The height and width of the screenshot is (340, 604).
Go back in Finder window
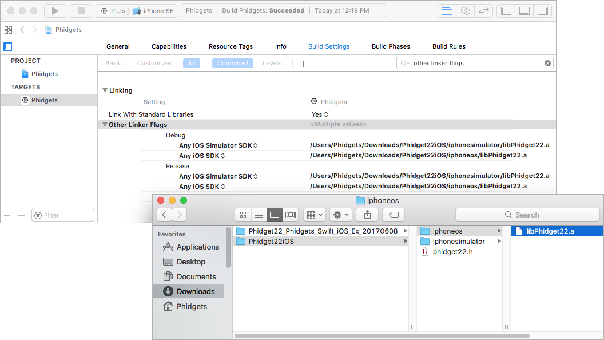coord(164,215)
